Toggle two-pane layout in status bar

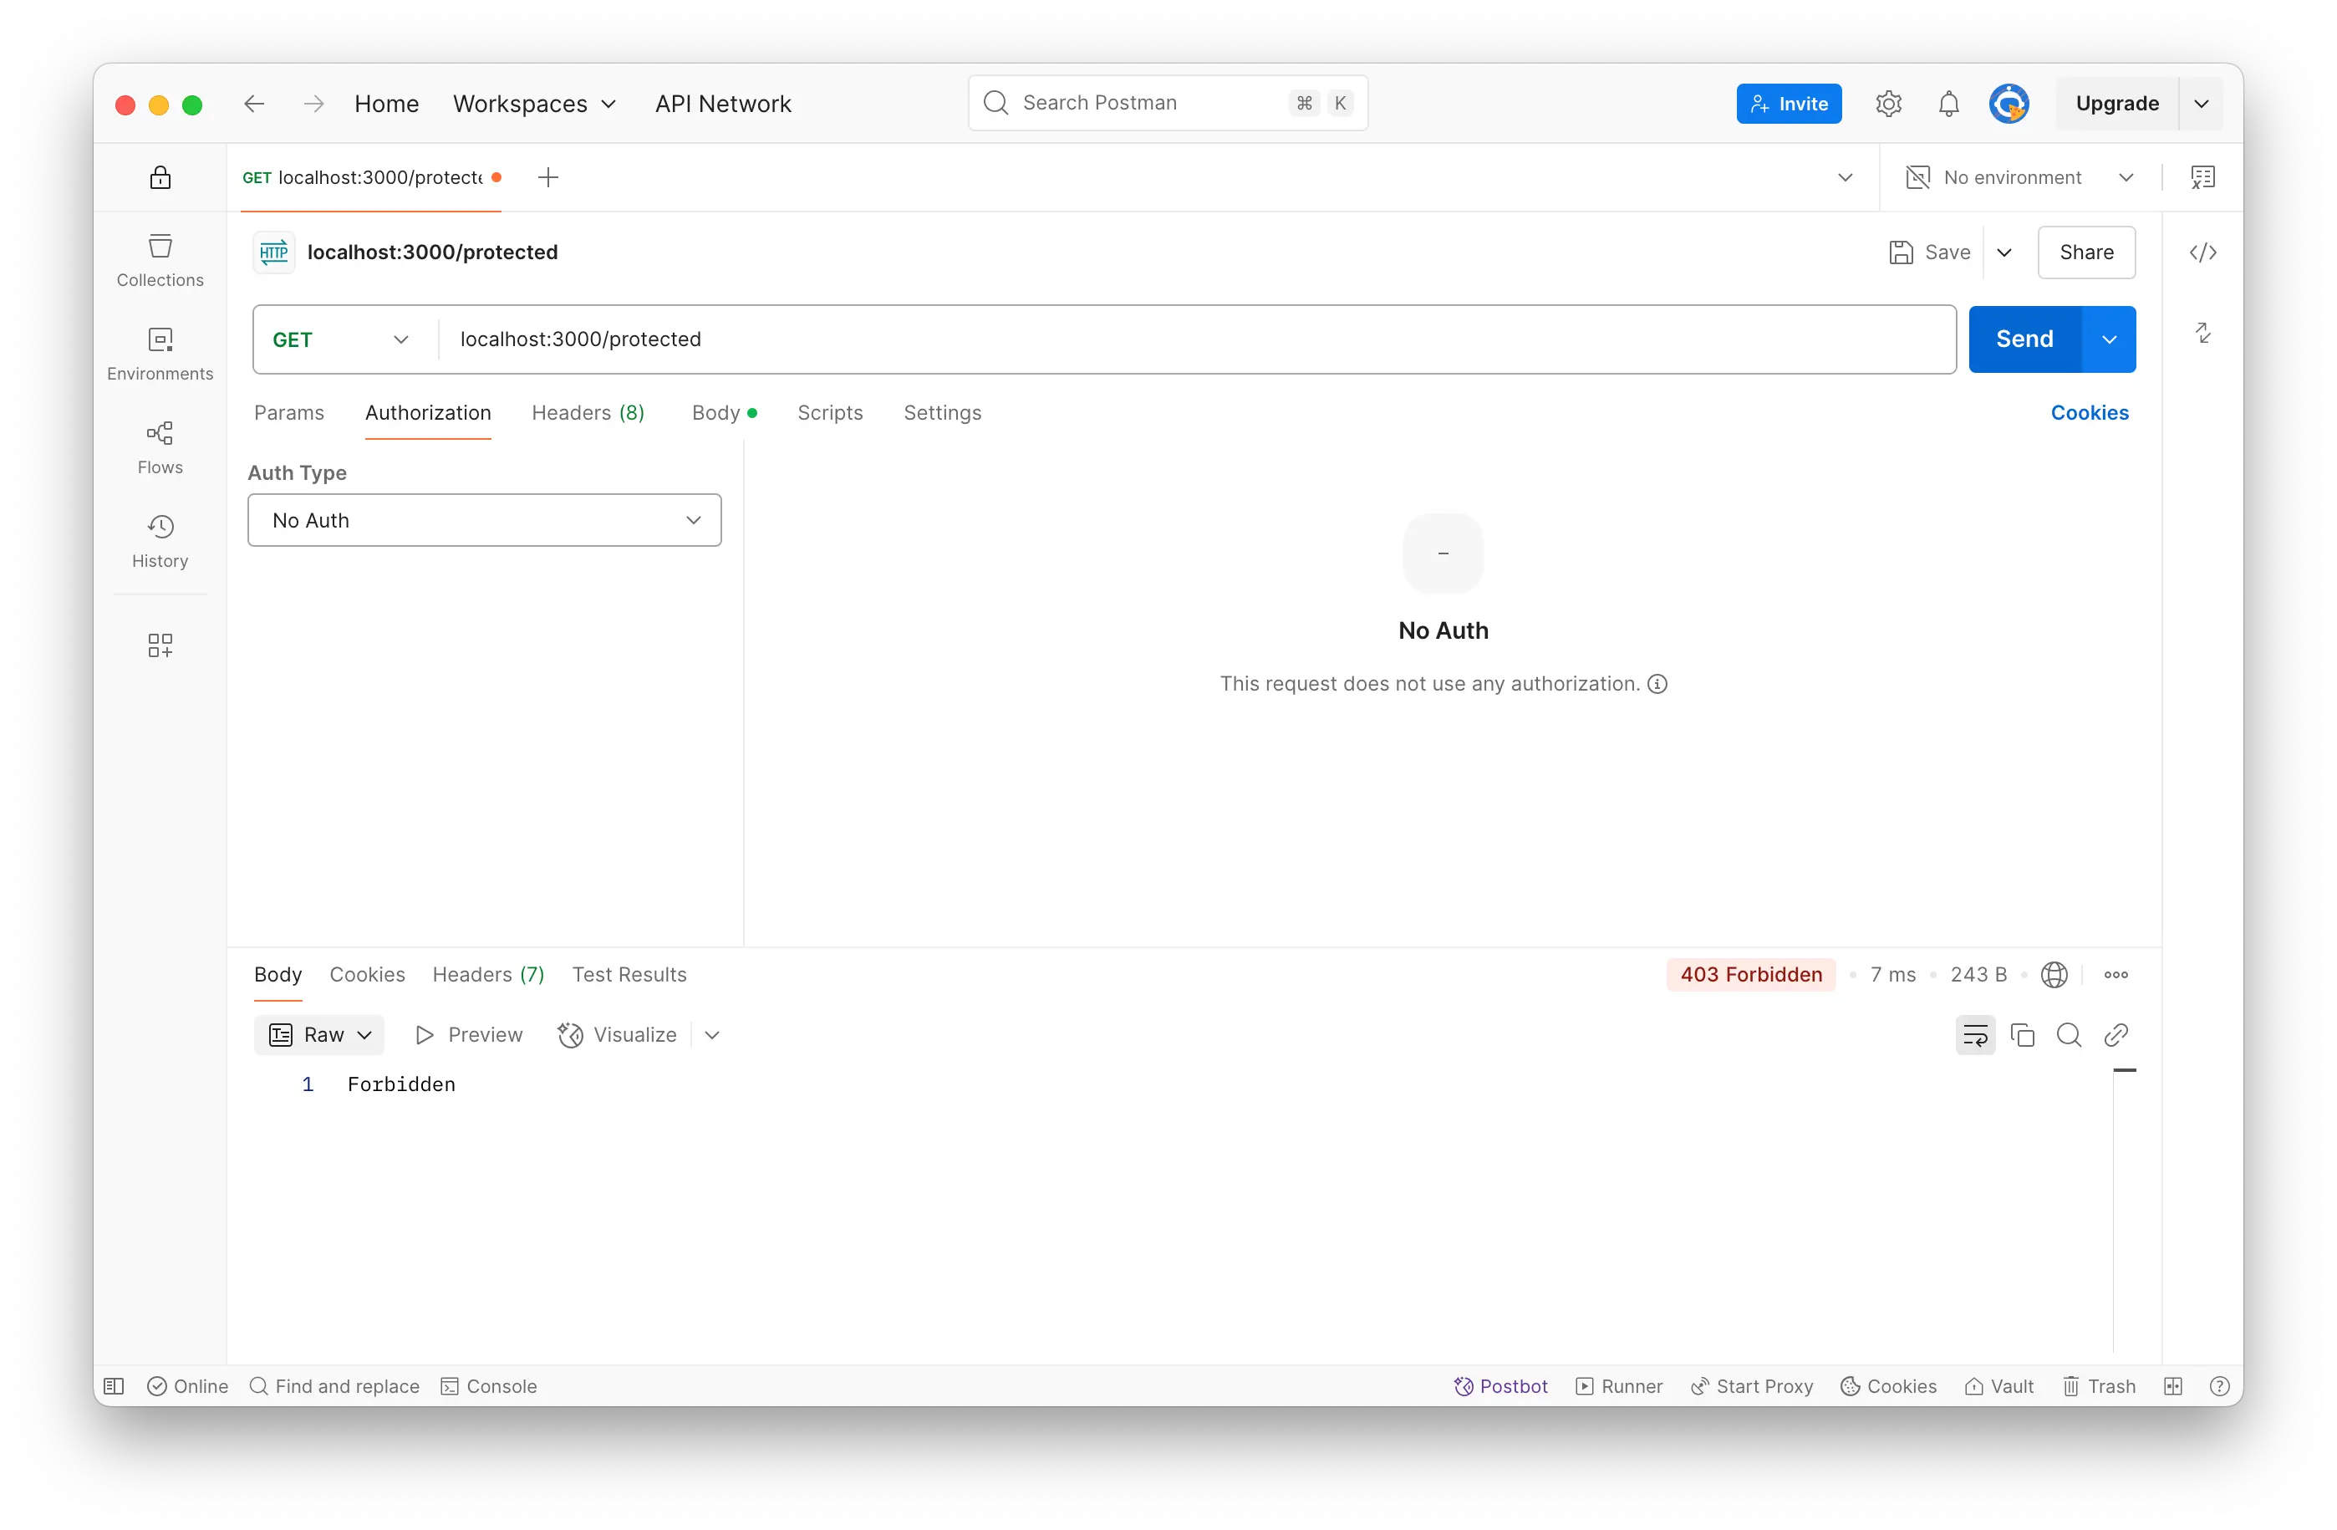coord(2173,1385)
